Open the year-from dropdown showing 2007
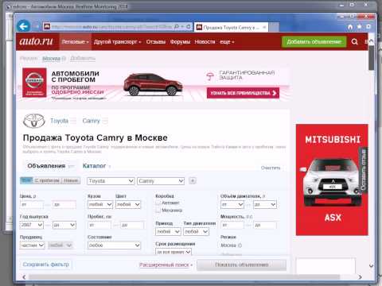The image size is (382, 286). click(32, 225)
